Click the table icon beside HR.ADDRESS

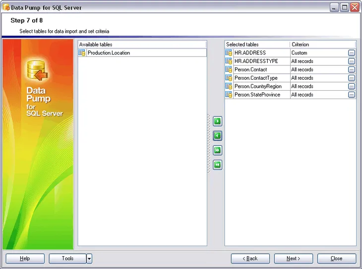click(x=229, y=53)
